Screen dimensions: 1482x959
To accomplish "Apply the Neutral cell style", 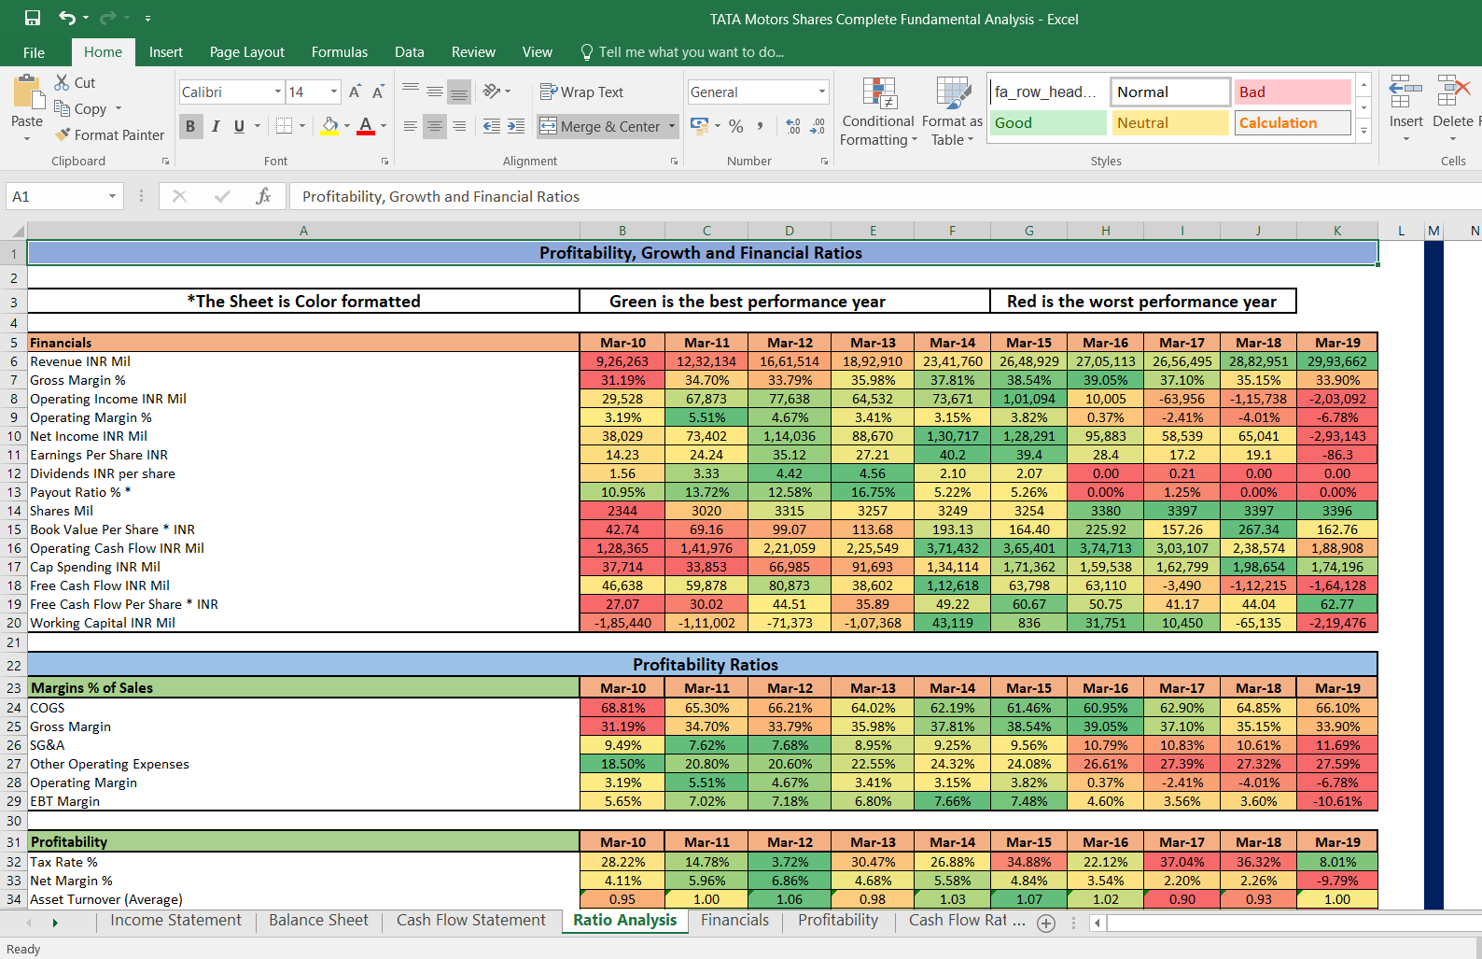I will pyautogui.click(x=1170, y=122).
